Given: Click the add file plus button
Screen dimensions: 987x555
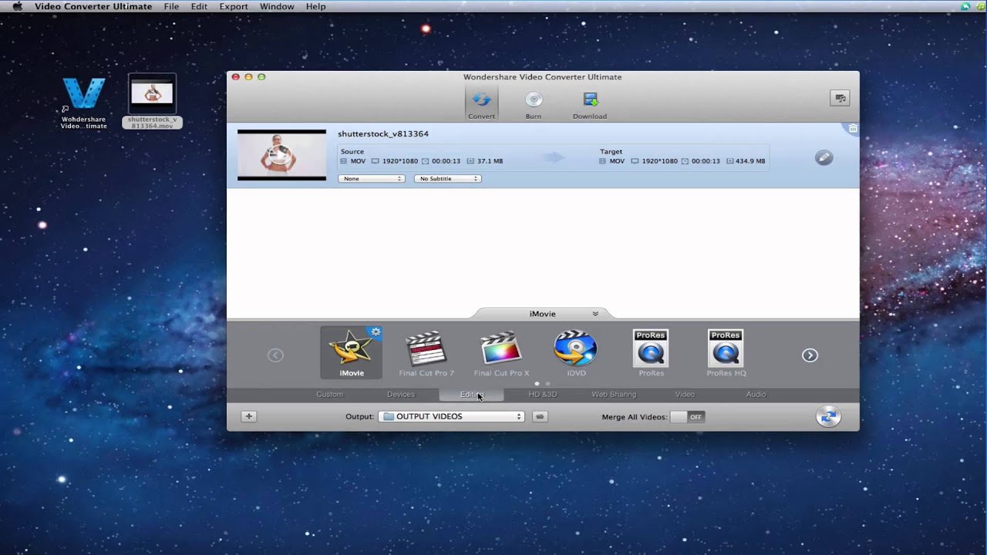Looking at the screenshot, I should coord(248,416).
